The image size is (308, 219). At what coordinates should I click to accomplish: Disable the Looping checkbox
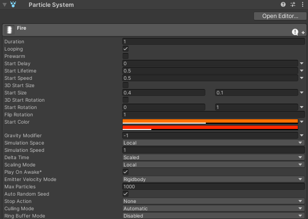coord(126,49)
